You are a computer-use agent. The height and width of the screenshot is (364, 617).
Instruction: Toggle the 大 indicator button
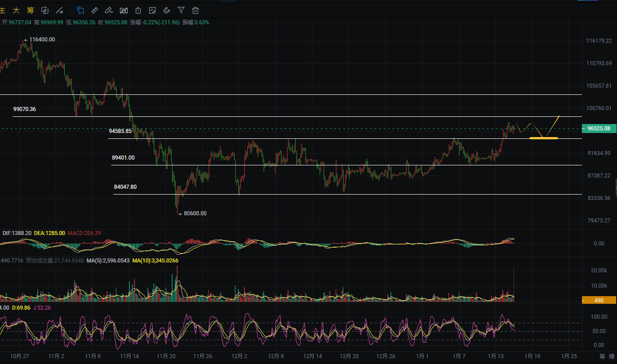tap(16, 10)
